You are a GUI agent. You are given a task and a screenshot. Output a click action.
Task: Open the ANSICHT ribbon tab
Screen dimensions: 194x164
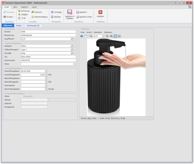click(x=25, y=7)
